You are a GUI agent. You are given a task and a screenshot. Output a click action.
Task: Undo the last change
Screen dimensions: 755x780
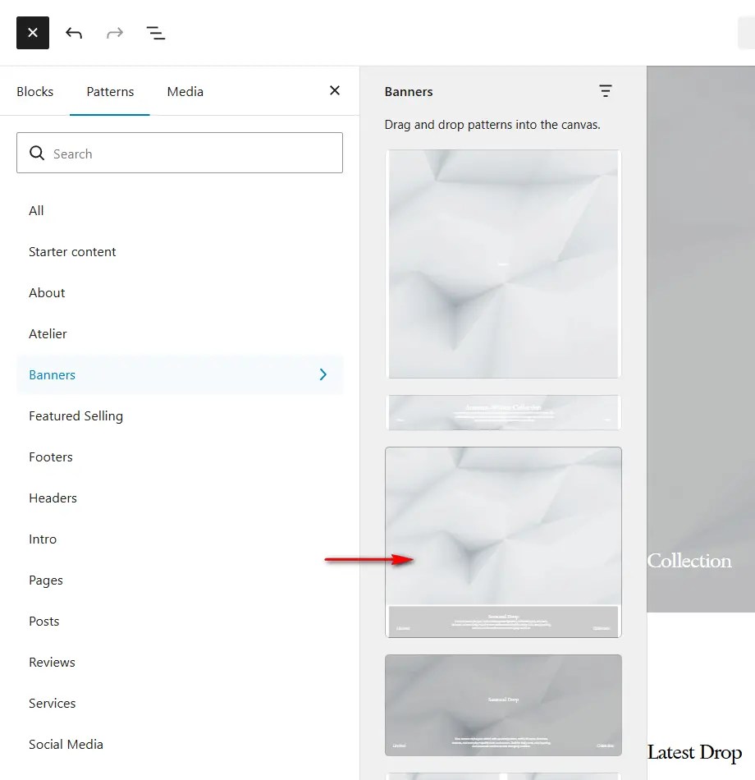[74, 33]
